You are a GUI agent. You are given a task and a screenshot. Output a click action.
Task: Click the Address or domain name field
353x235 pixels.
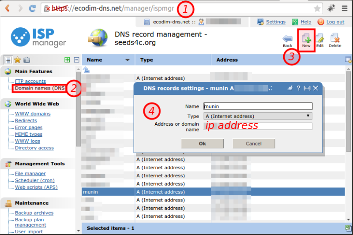pyautogui.click(x=258, y=126)
